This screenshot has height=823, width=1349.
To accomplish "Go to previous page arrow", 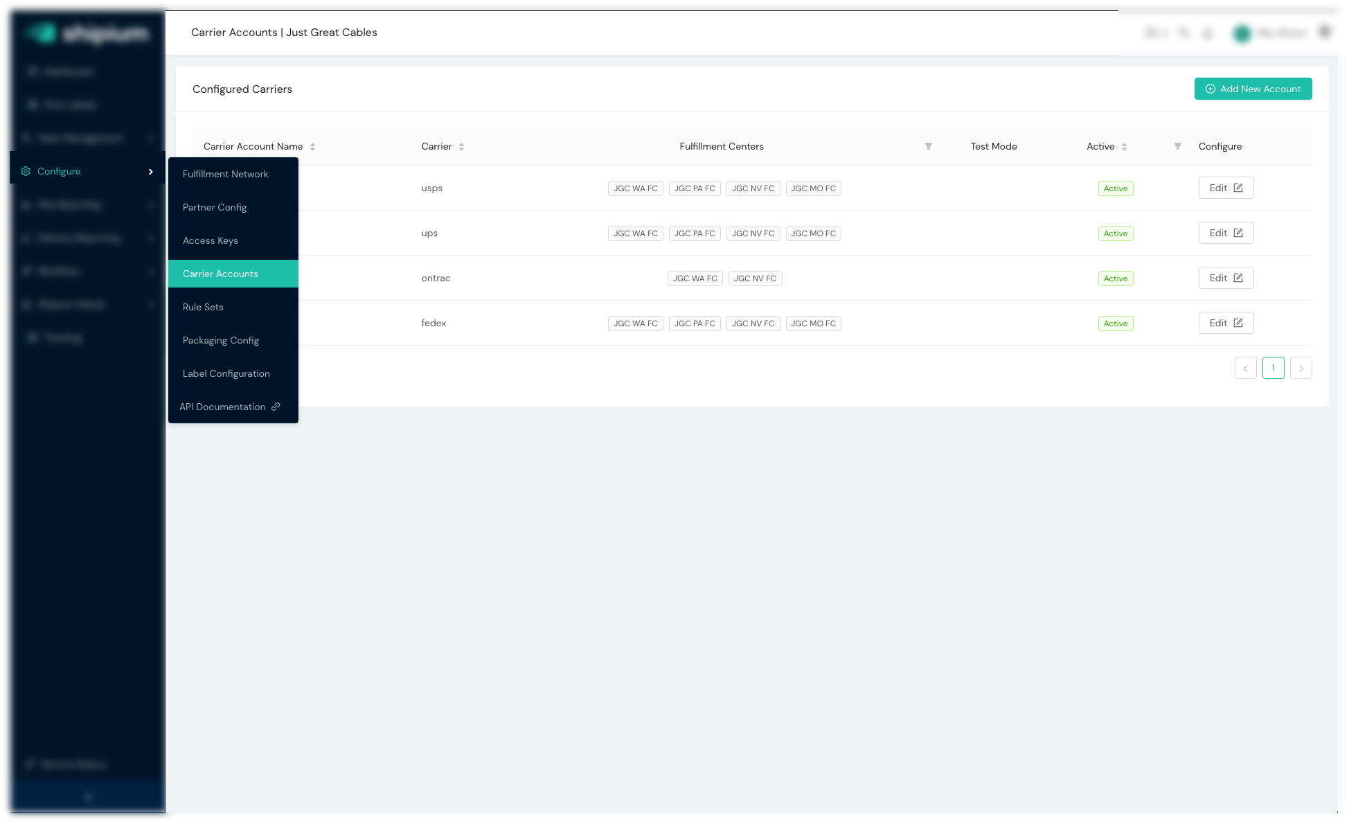I will (x=1245, y=368).
